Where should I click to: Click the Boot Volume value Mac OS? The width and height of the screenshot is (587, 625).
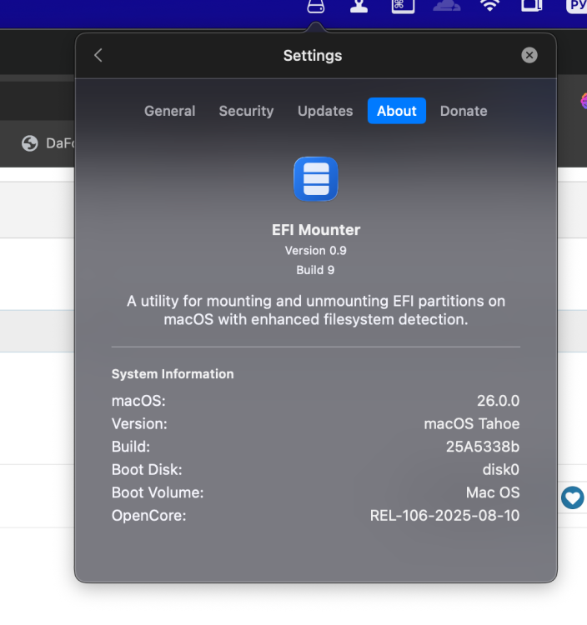tap(493, 492)
